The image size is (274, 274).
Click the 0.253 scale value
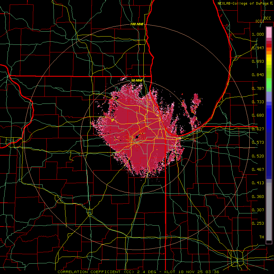(258, 223)
